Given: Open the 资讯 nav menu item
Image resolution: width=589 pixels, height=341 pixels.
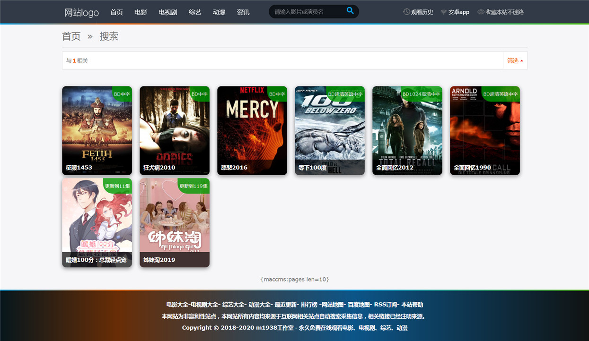Looking at the screenshot, I should (243, 12).
